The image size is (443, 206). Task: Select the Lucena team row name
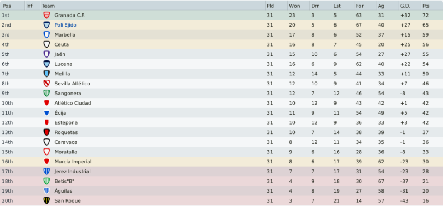63,64
